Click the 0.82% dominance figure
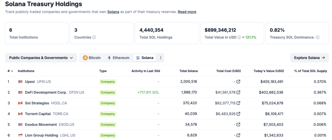 277,30
